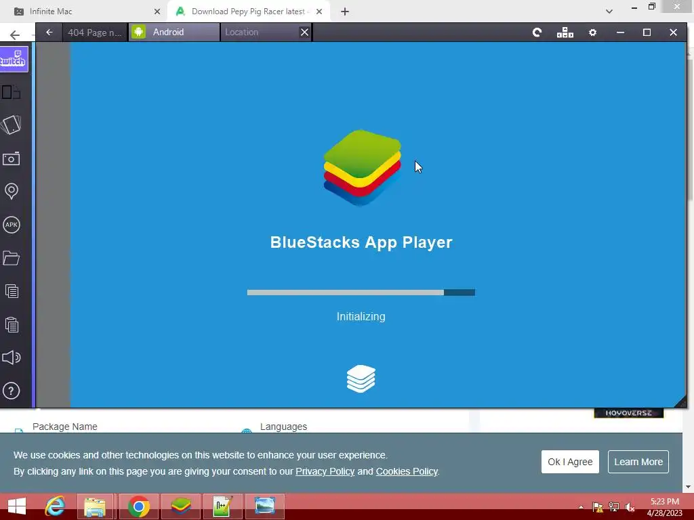
Task: Click the Package Name label
Action: pyautogui.click(x=64, y=427)
